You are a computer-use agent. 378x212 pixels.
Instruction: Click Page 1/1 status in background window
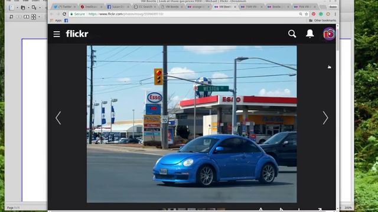[13, 208]
